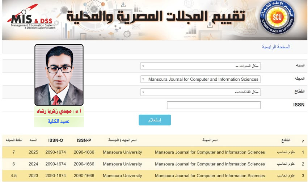Click score 7 in the points column
Screen dimensions: 308x182
pyautogui.click(x=13, y=152)
